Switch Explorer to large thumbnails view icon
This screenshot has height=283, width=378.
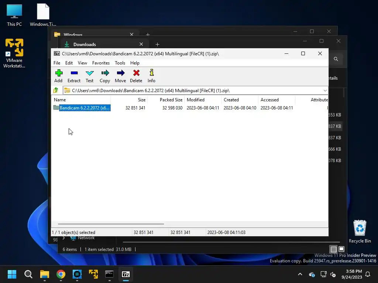coord(341,249)
